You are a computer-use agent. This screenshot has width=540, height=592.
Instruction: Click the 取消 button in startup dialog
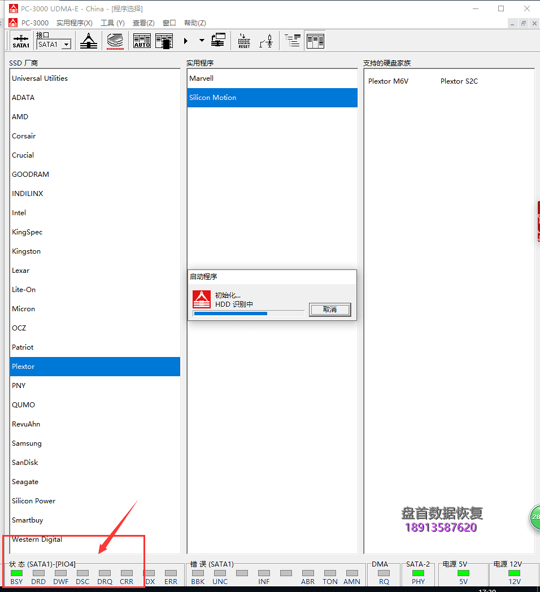[330, 310]
